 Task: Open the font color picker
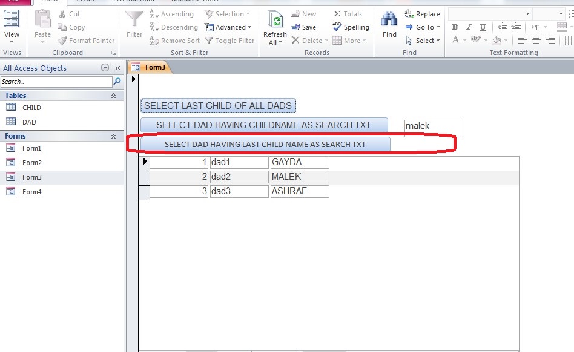point(456,41)
